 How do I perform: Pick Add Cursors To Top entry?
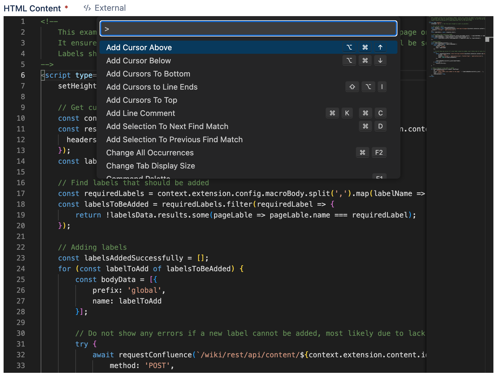[x=141, y=100]
